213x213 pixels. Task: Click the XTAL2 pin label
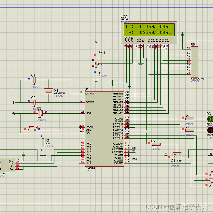point(90,102)
